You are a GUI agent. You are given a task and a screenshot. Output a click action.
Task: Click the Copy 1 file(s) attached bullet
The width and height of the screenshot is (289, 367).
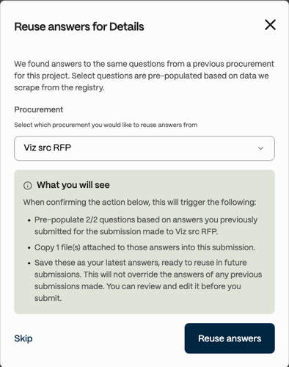pyautogui.click(x=144, y=247)
